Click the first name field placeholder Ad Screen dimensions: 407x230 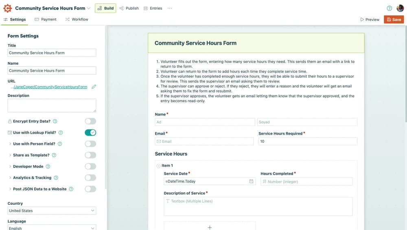[x=205, y=122]
